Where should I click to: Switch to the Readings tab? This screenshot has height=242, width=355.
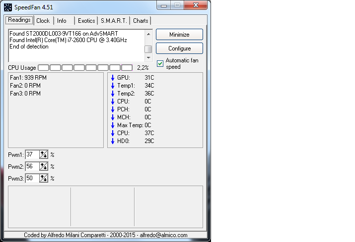[x=19, y=20]
